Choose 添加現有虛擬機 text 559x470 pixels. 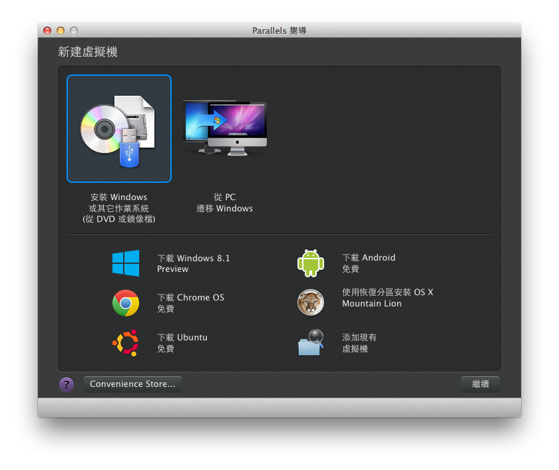(359, 343)
